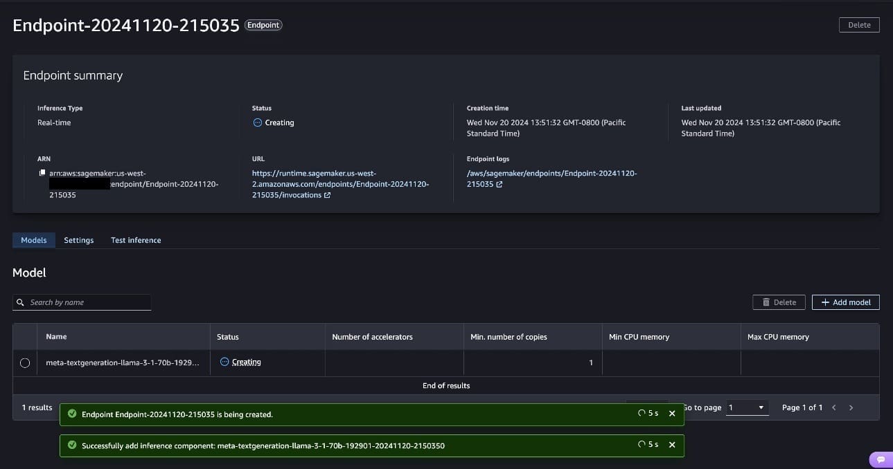
Task: Click the Add model button
Action: pyautogui.click(x=845, y=302)
